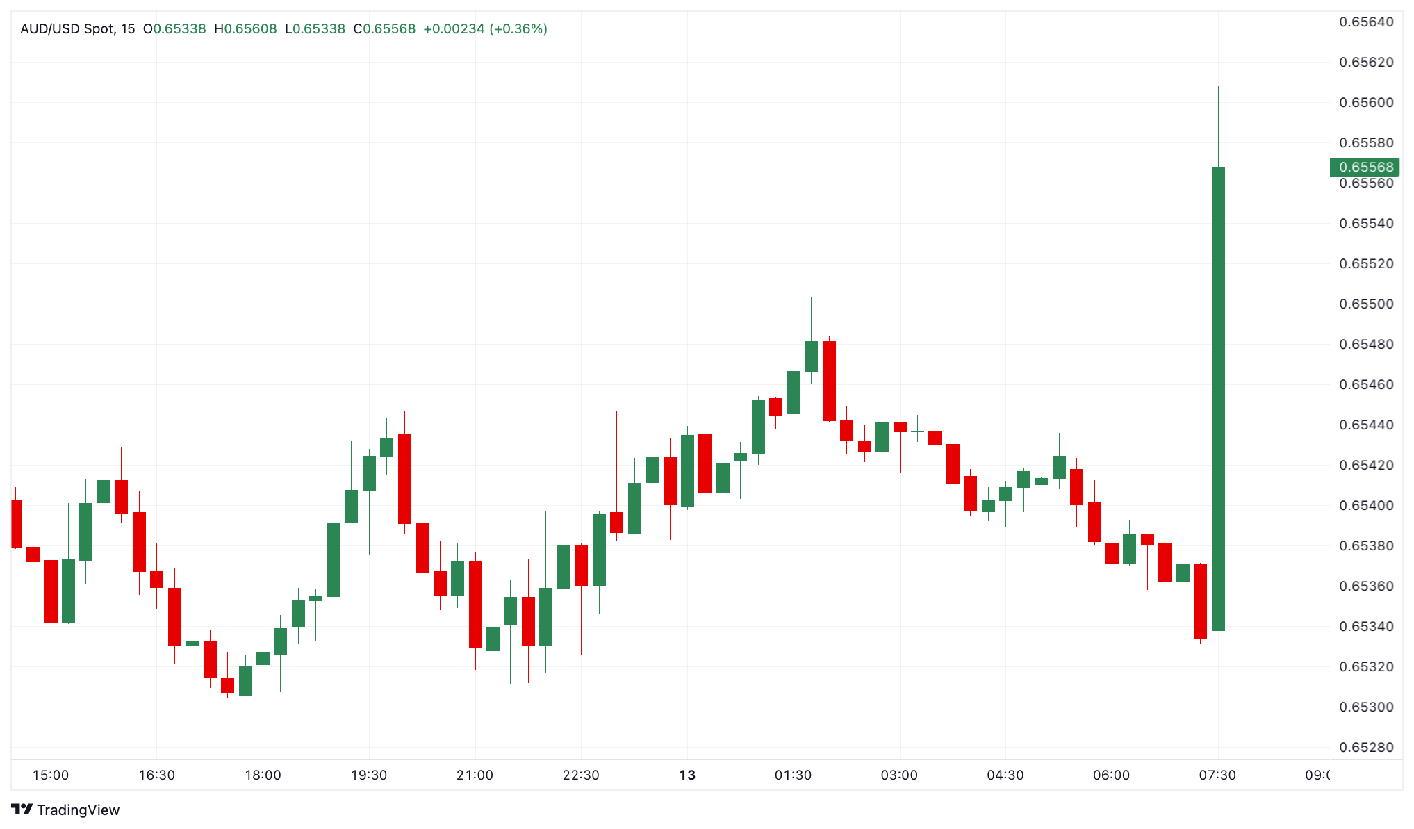Select the 03:00 time axis label

click(x=899, y=775)
